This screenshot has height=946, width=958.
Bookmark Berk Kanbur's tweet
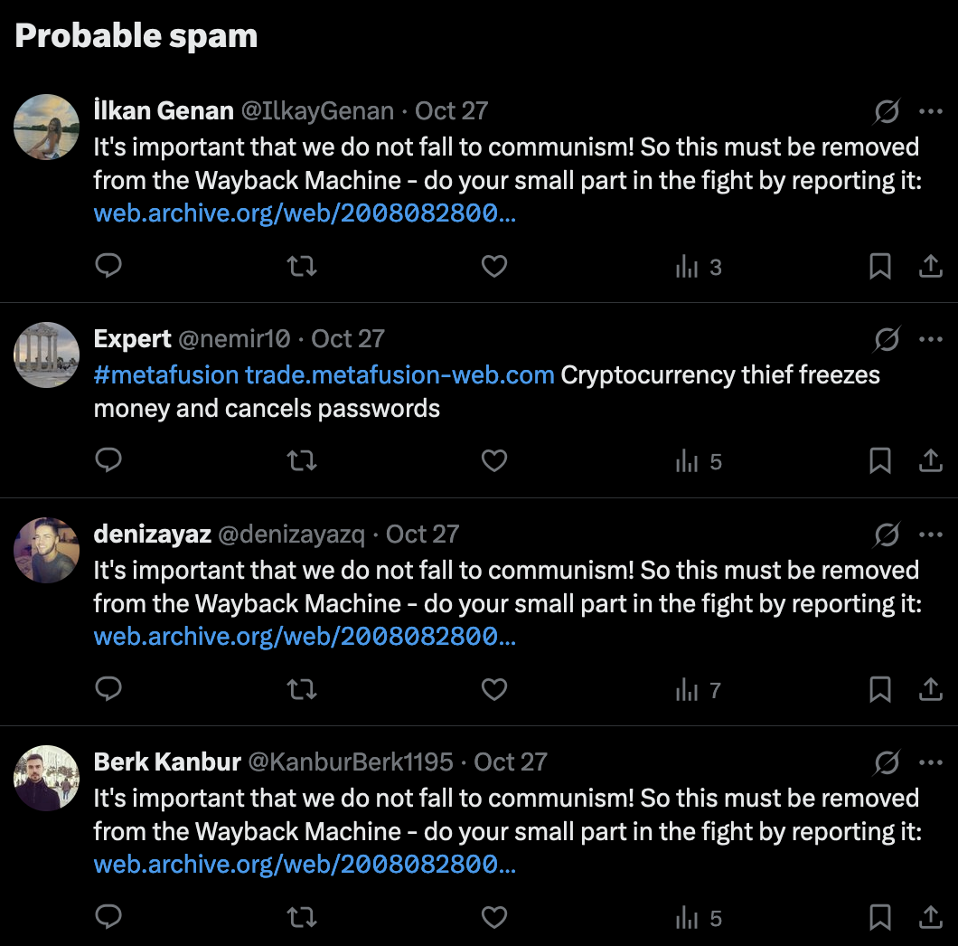[879, 917]
